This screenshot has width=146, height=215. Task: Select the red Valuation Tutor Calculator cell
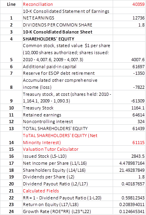coord(67,149)
